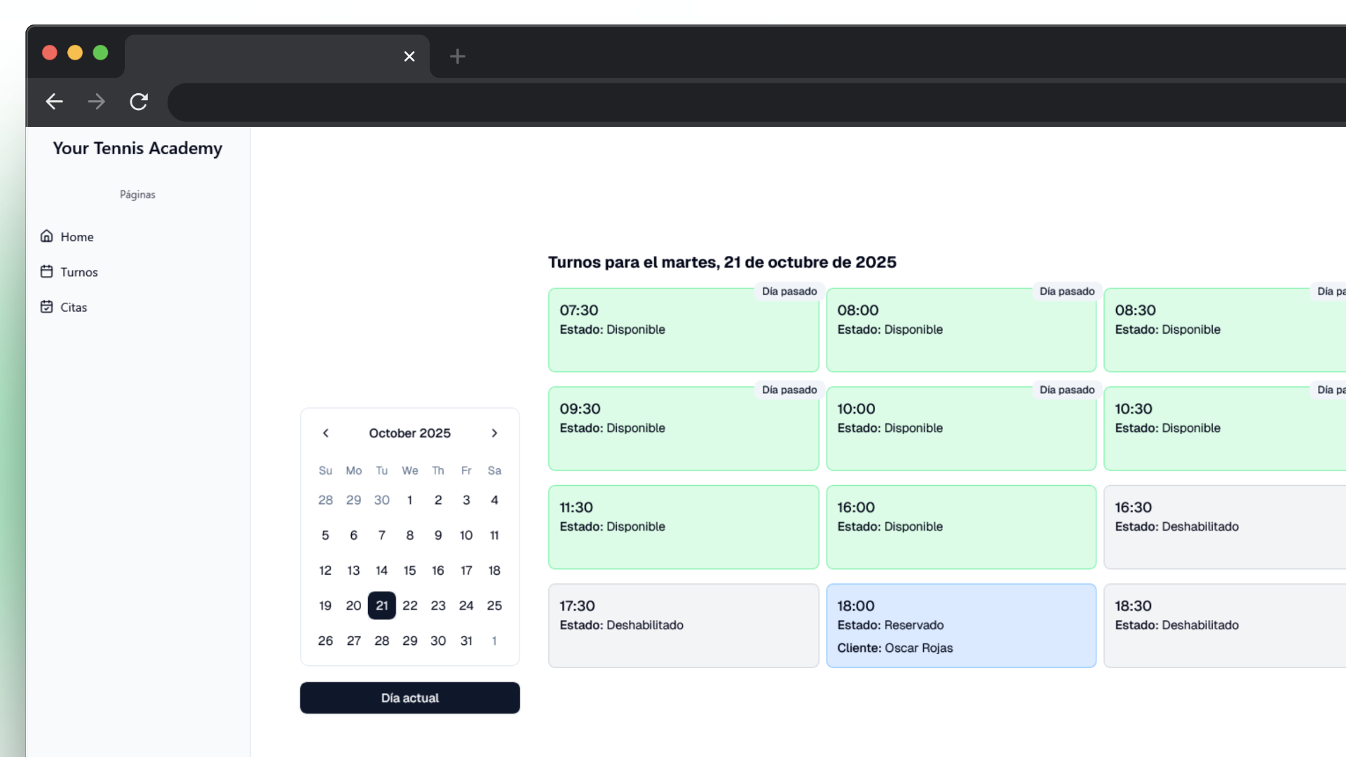Click the browser forward arrow
1346x757 pixels.
coord(96,102)
